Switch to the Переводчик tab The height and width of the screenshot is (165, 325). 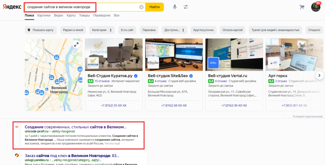pyautogui.click(x=102, y=16)
